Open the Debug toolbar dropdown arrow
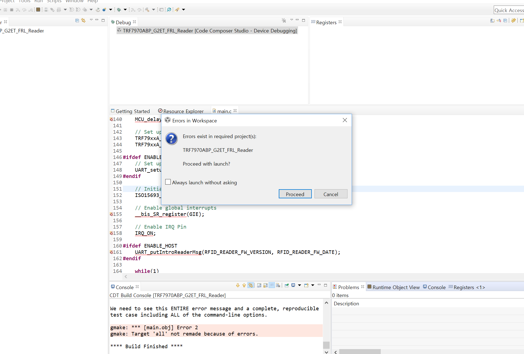This screenshot has width=524, height=354. pos(125,10)
